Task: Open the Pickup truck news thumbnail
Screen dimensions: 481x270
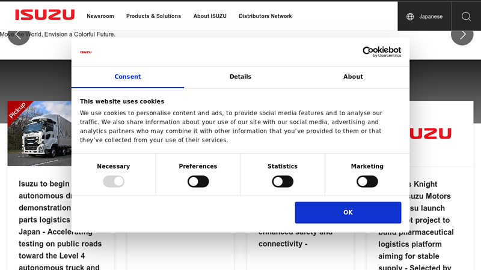Action: [40, 133]
